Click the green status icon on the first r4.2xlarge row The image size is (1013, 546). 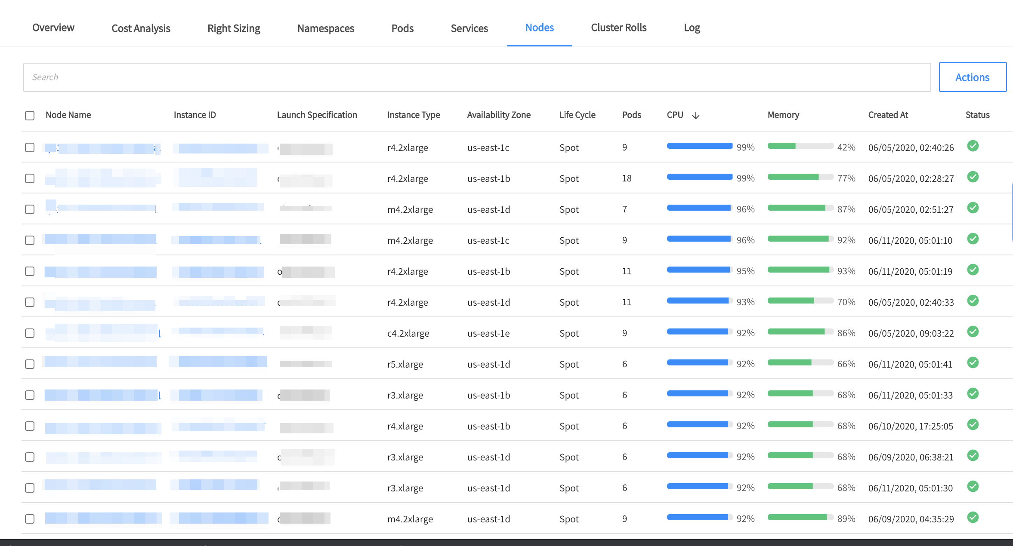(x=973, y=147)
